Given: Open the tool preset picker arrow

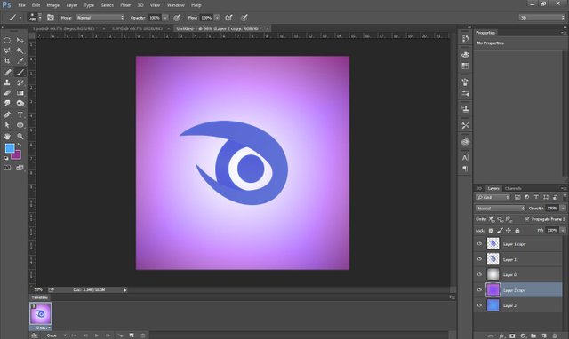Looking at the screenshot, I should [x=20, y=18].
